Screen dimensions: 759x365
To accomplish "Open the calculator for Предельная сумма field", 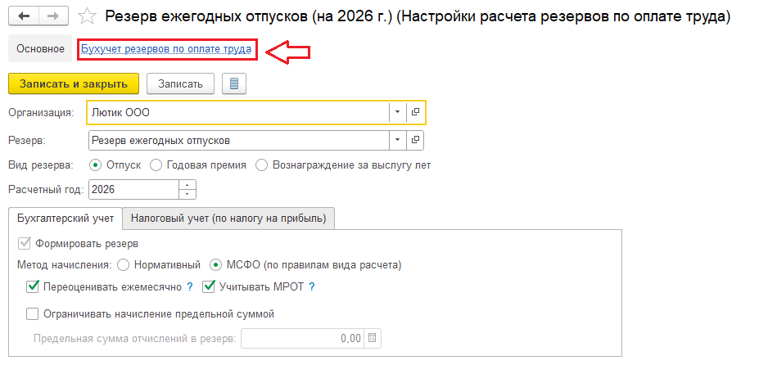I will pyautogui.click(x=373, y=338).
